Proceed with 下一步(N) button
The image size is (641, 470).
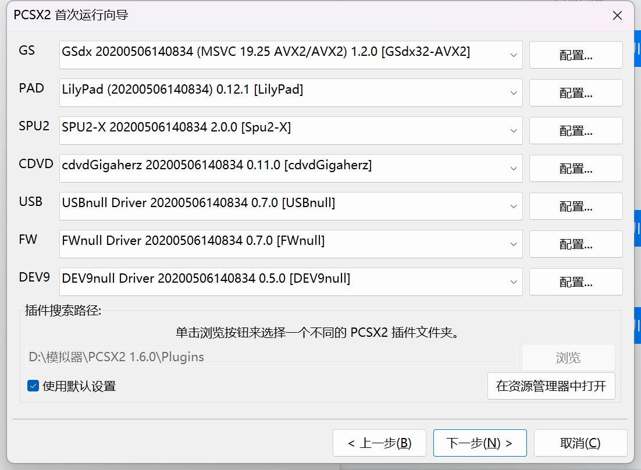point(480,443)
